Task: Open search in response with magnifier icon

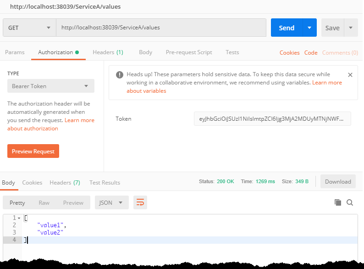Action: pos(350,202)
